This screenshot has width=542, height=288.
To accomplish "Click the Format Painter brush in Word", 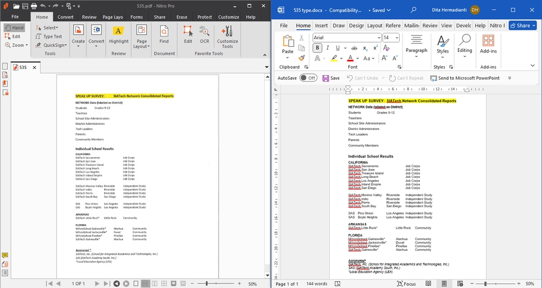I will point(301,58).
